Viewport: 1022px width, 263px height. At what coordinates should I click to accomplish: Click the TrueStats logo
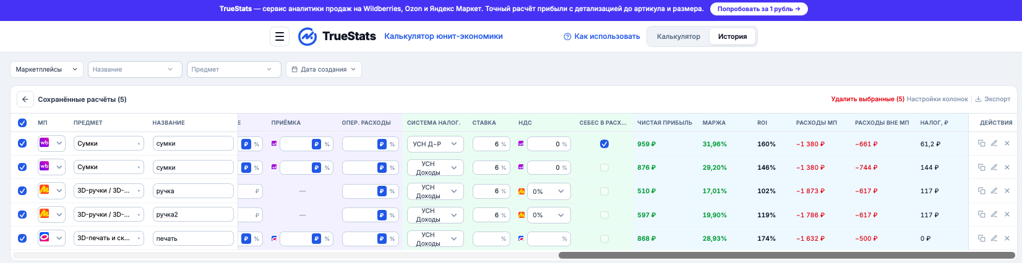337,36
